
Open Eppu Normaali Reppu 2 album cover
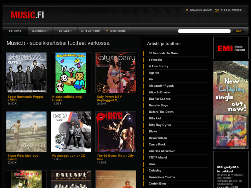click(x=27, y=73)
